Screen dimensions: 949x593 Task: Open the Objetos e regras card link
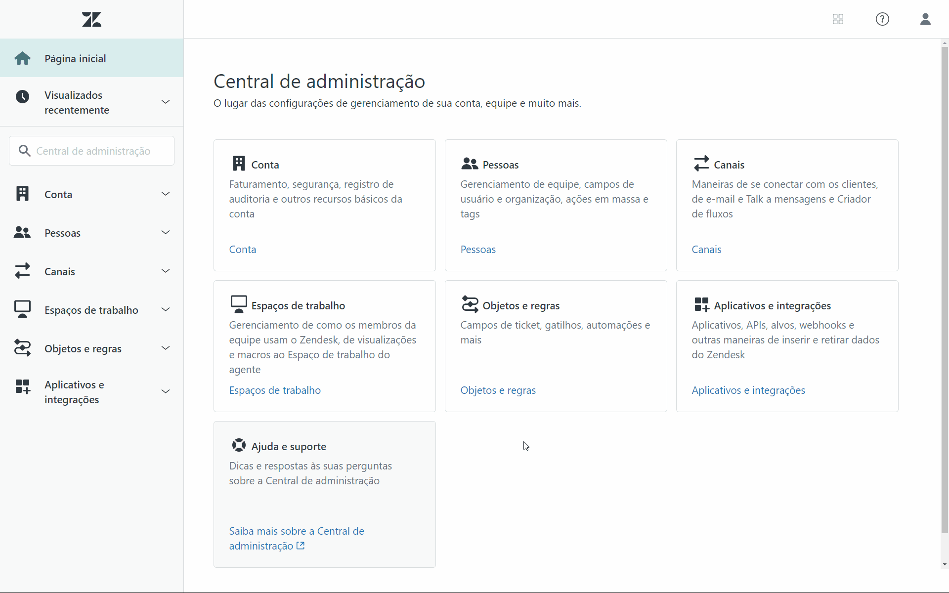point(498,390)
